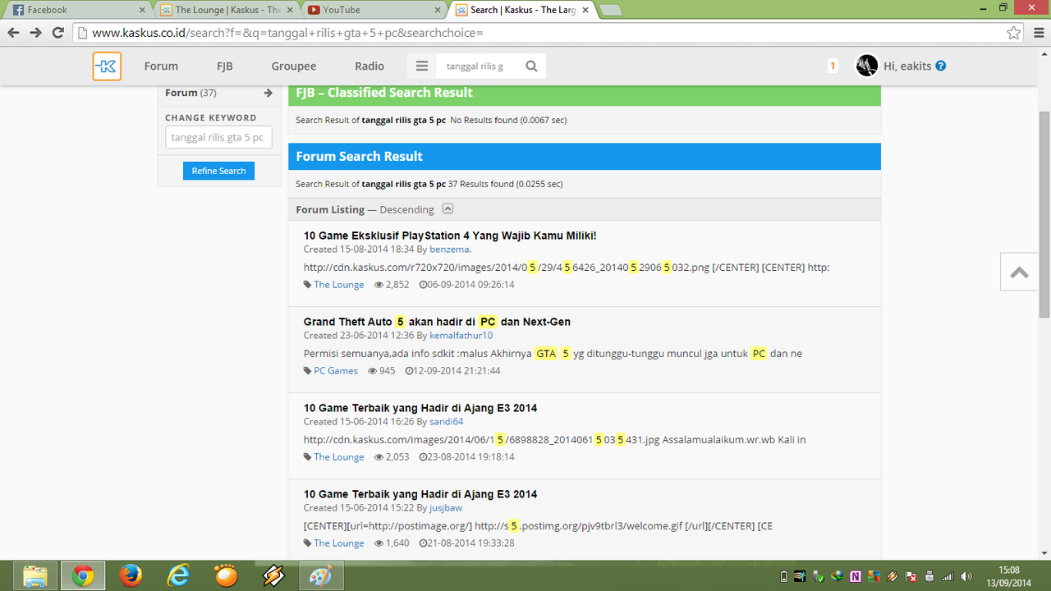Bookmark this page with the star icon
Screen dimensions: 1051x591
coord(1014,33)
